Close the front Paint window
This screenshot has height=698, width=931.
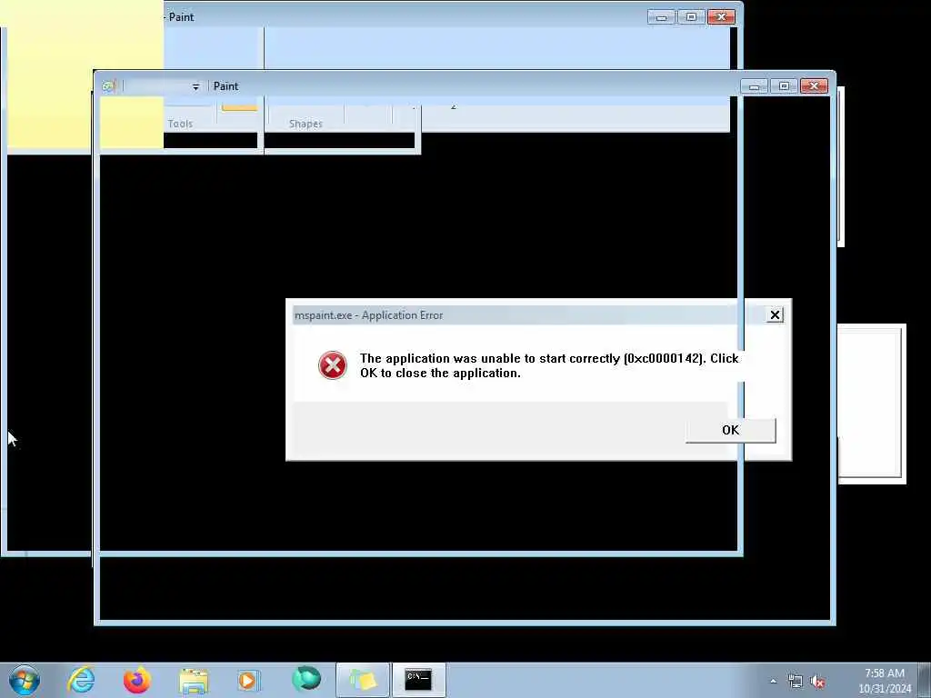pos(814,86)
